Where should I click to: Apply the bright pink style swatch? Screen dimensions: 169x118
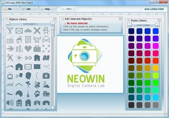pyautogui.click(x=156, y=53)
